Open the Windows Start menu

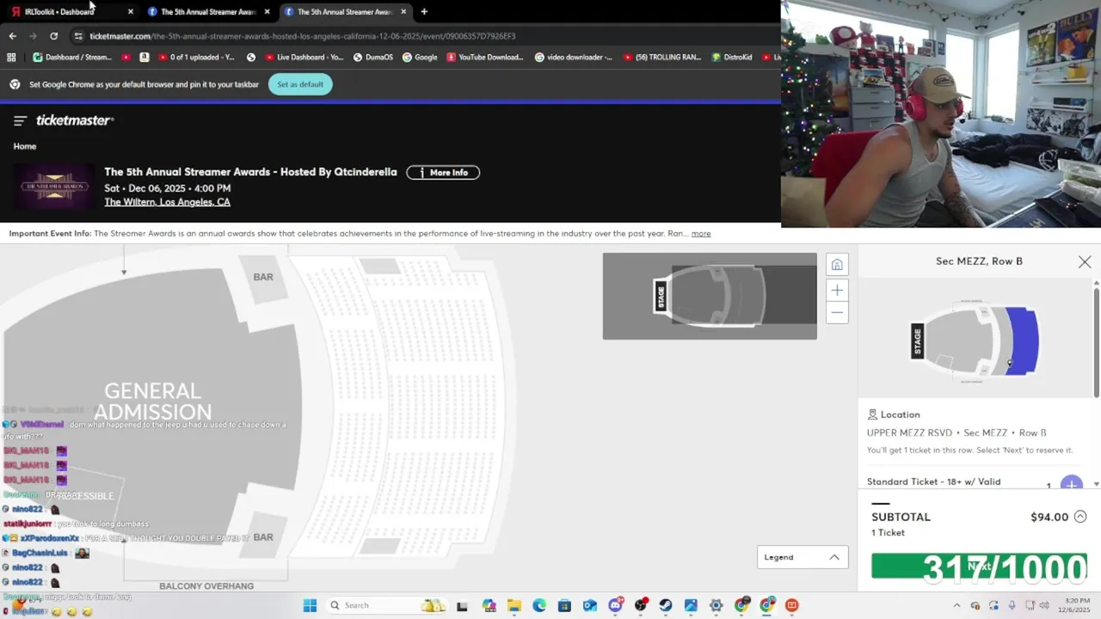tap(310, 605)
